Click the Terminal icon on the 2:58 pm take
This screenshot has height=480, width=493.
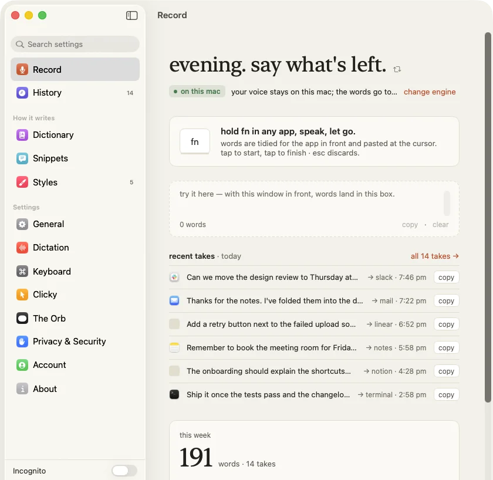pos(174,394)
